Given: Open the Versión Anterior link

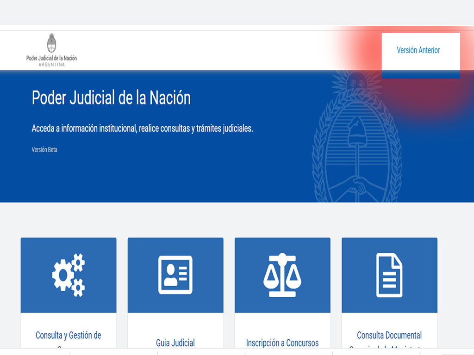Looking at the screenshot, I should point(418,50).
